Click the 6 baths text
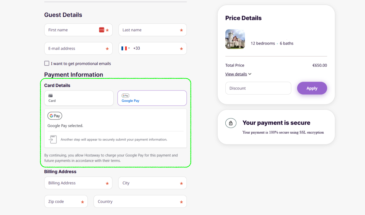Screen dimensions: 365x215 (x=287, y=44)
